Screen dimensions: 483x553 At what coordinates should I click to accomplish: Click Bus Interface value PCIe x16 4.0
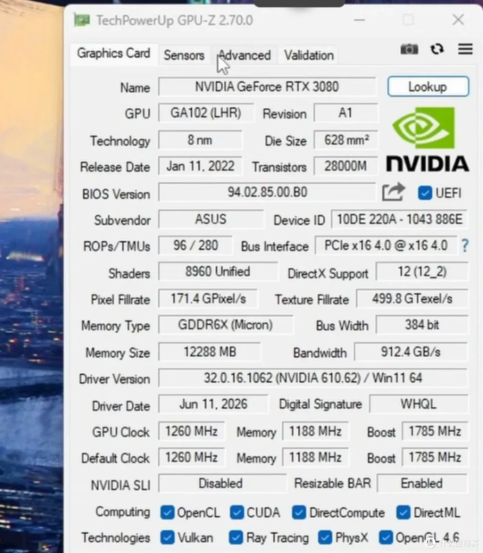click(386, 245)
